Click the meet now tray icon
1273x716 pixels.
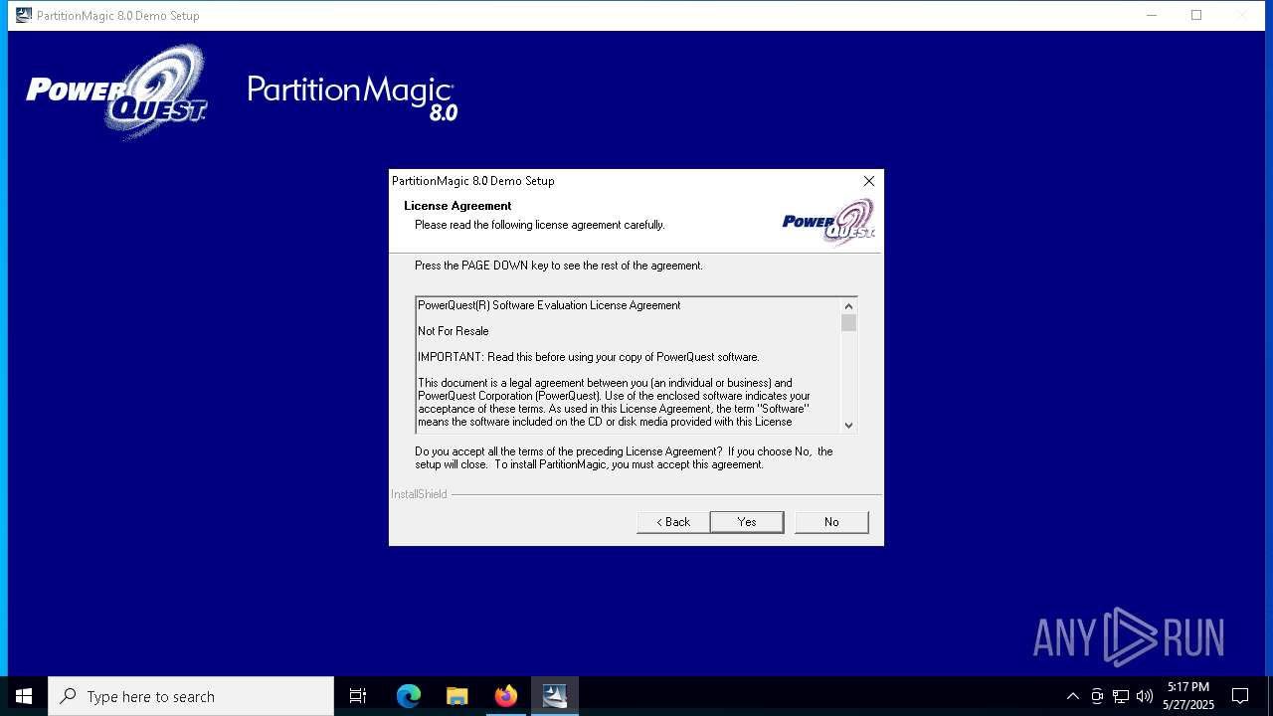[x=1097, y=696]
